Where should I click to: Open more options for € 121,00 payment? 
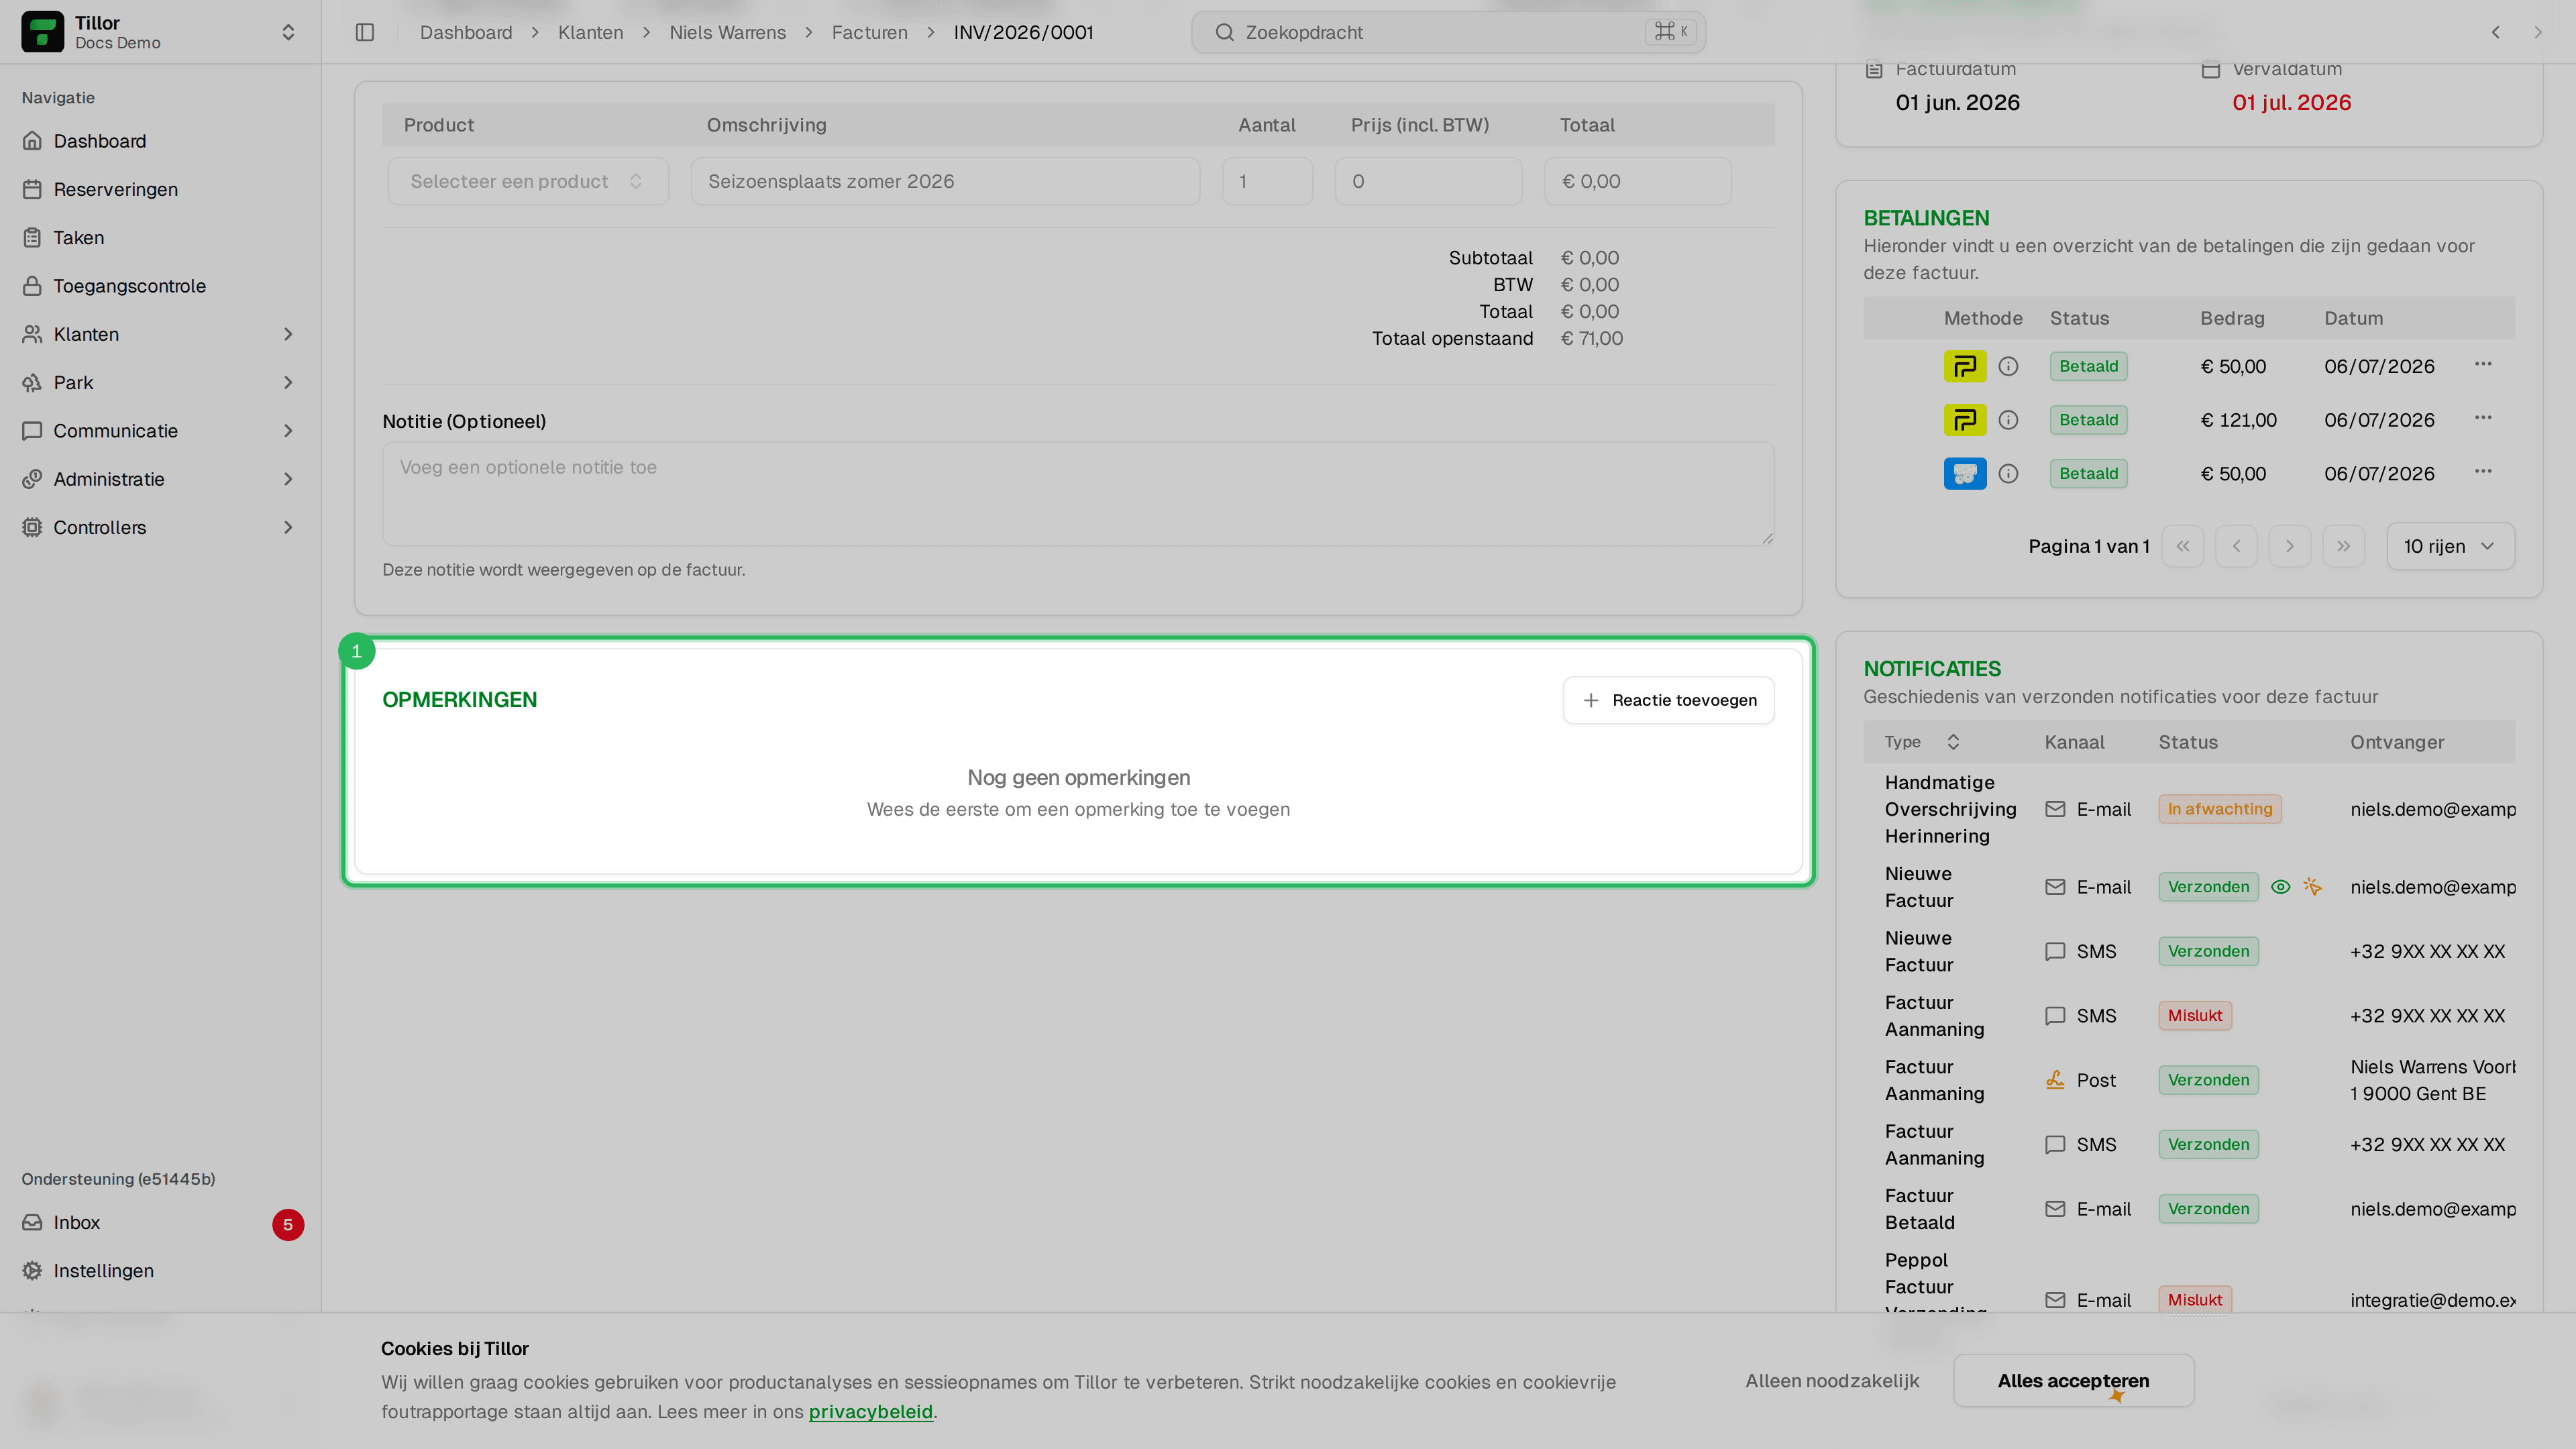(x=2483, y=418)
